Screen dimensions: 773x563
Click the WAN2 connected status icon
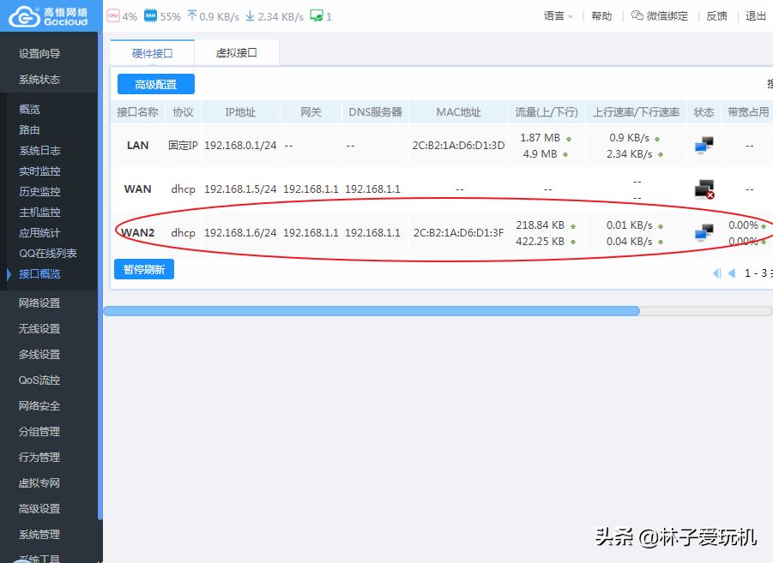[x=704, y=233]
